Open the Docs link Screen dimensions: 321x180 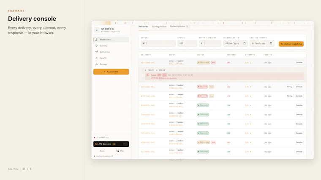pos(102,151)
